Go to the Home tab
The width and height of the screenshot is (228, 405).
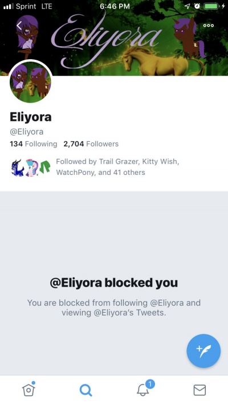point(28,388)
